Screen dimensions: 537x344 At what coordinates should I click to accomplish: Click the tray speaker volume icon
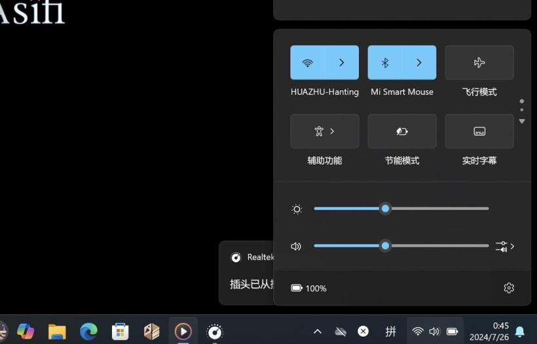434,332
